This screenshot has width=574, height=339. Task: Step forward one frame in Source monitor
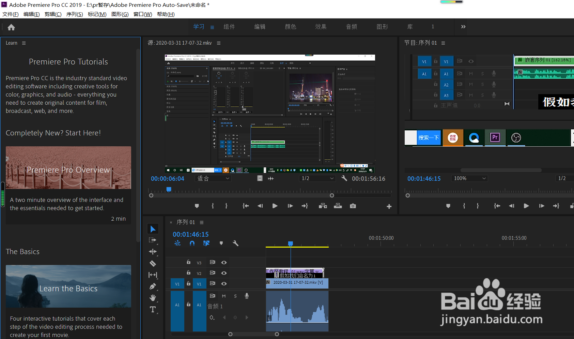click(290, 206)
